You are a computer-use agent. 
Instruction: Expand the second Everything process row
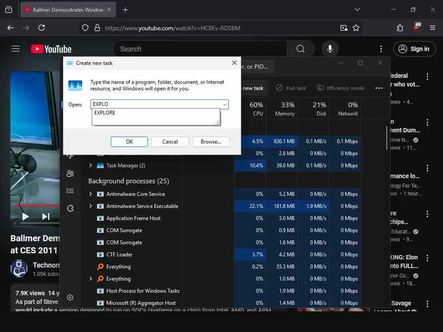click(x=90, y=279)
